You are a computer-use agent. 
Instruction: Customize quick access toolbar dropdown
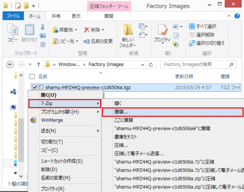point(34,6)
